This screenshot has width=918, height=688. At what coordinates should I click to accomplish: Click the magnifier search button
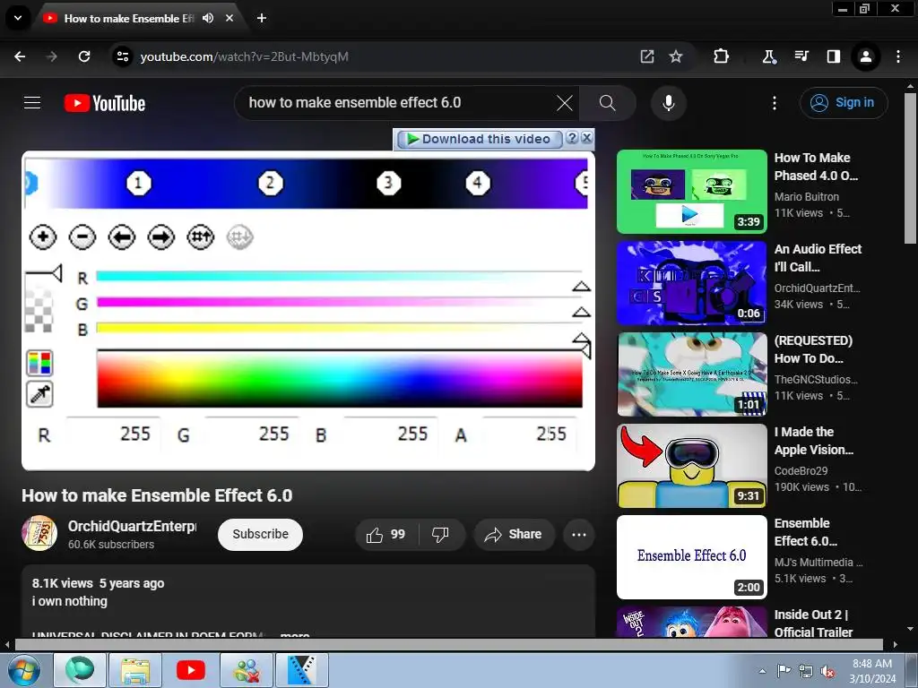click(x=608, y=103)
